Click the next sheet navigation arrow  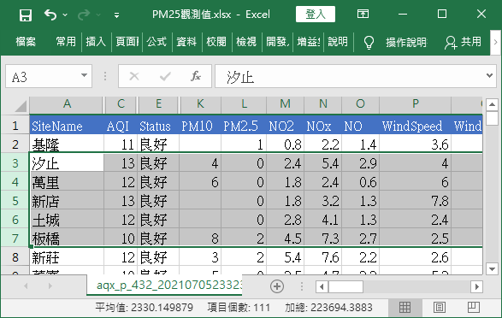point(50,286)
